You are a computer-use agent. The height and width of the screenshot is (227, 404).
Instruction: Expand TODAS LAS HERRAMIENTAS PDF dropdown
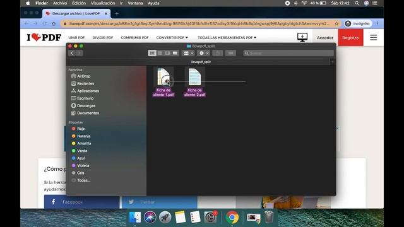[x=227, y=38]
